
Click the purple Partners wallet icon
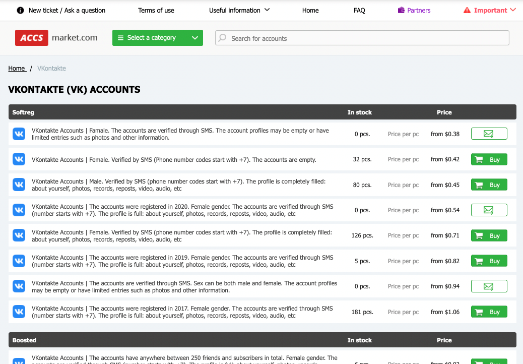(x=401, y=11)
